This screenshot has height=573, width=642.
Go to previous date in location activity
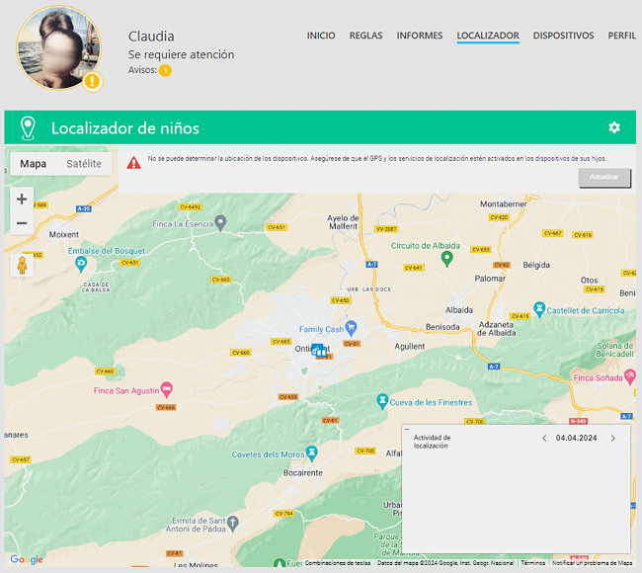pos(543,438)
